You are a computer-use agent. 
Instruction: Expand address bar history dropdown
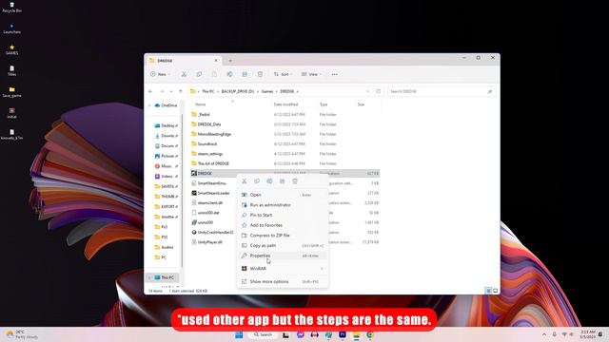pos(367,91)
